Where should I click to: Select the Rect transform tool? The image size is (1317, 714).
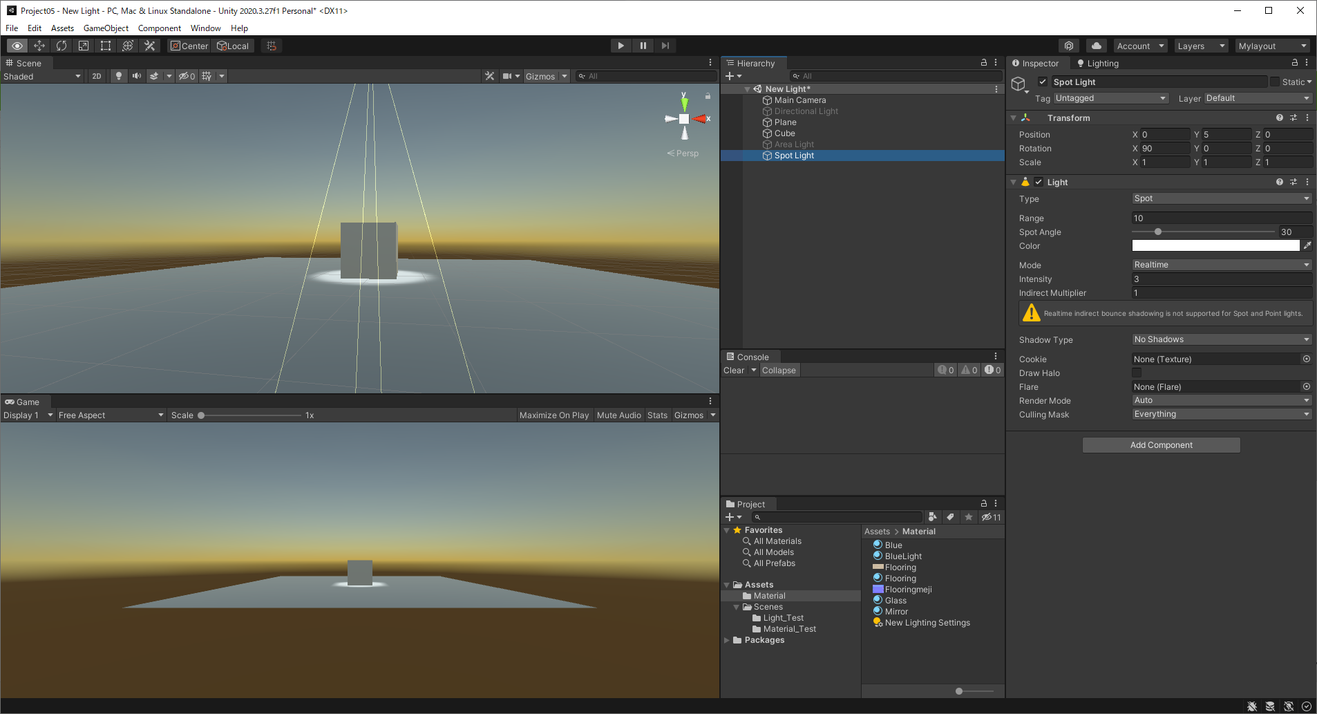coord(106,46)
